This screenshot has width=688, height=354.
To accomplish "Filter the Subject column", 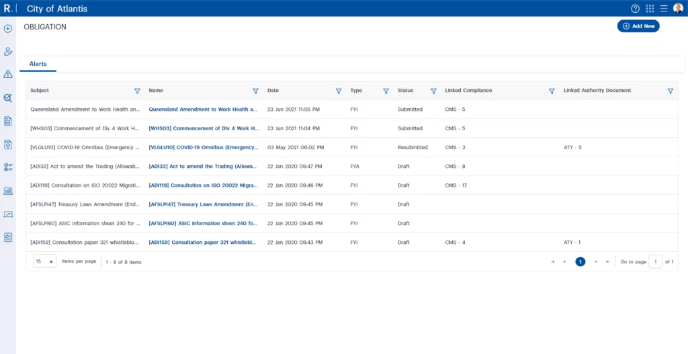I will (x=137, y=91).
